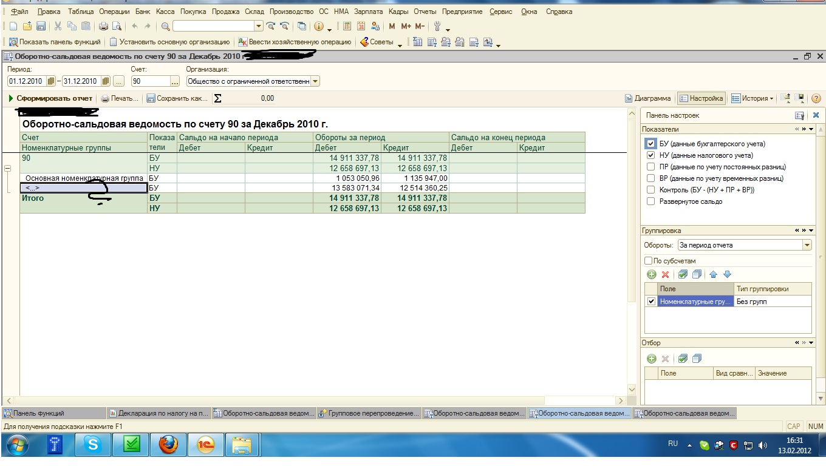Screen dimensions: 826x466
Task: Expand the Организация dropdown list
Action: point(315,81)
